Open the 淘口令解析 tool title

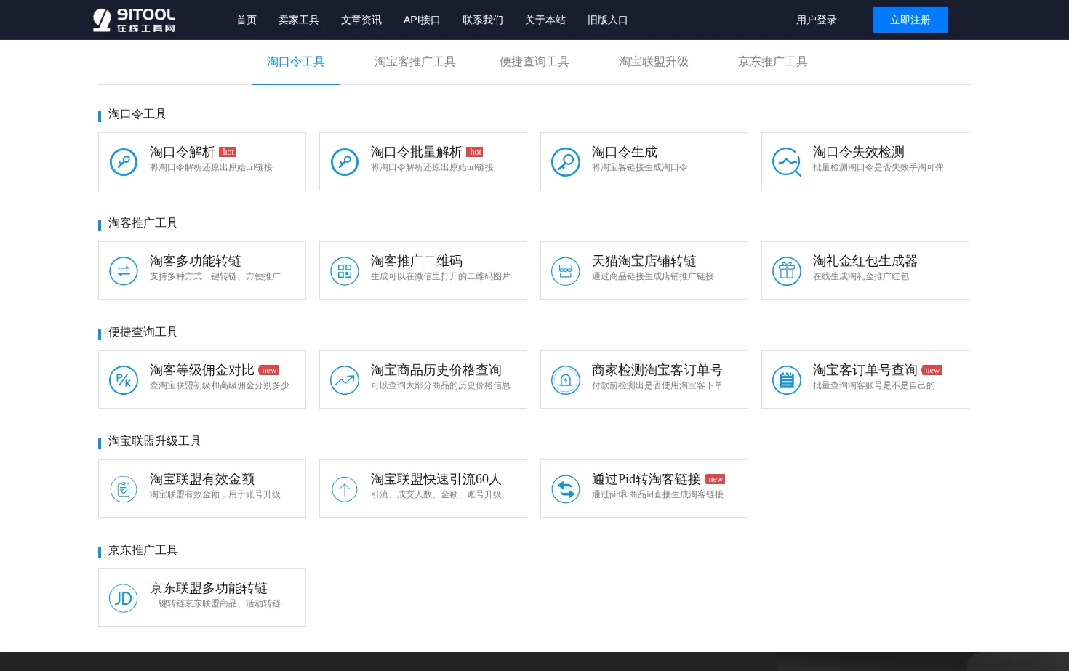[x=183, y=152]
